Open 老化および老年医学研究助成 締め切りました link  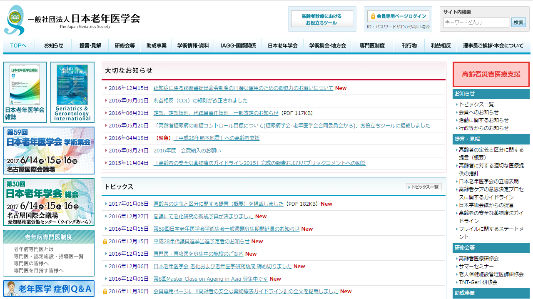223,267
